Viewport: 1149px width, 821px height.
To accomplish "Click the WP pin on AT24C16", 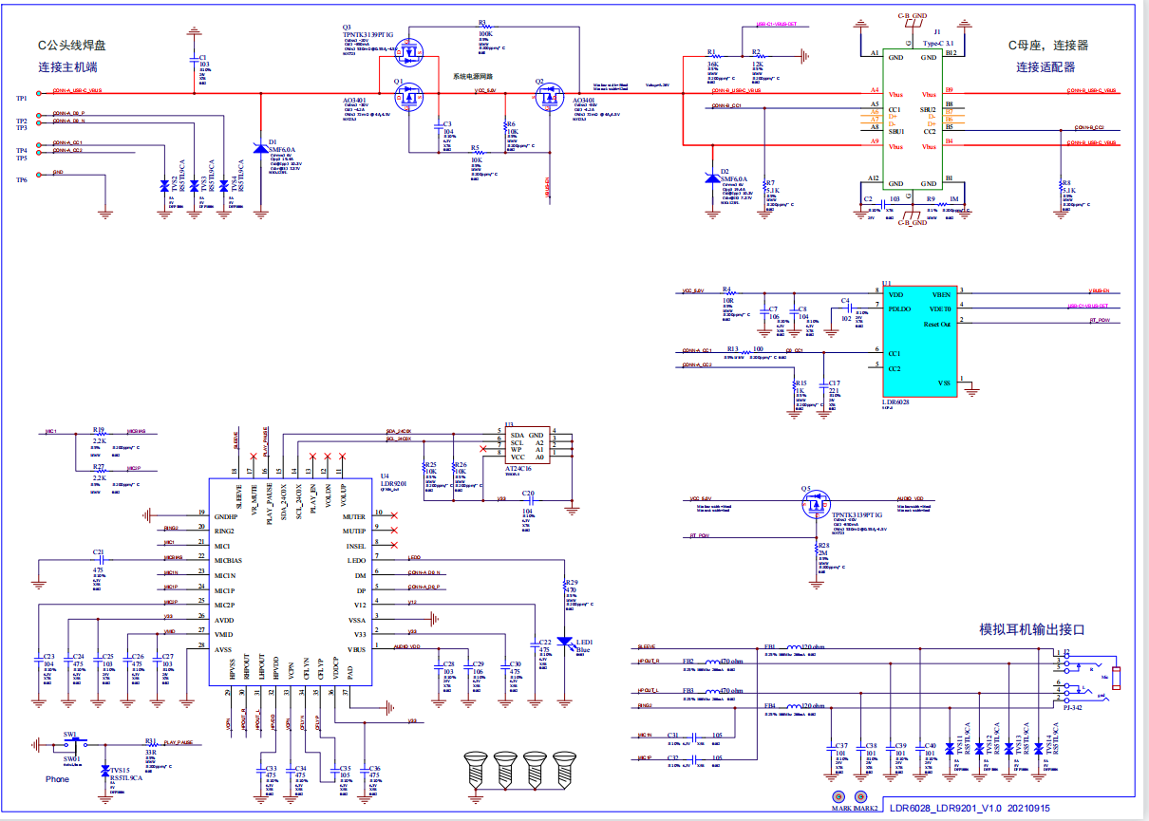I will coord(516,450).
